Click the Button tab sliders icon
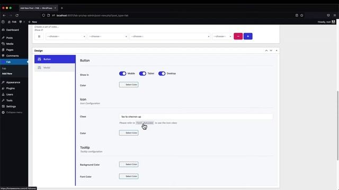 39,59
